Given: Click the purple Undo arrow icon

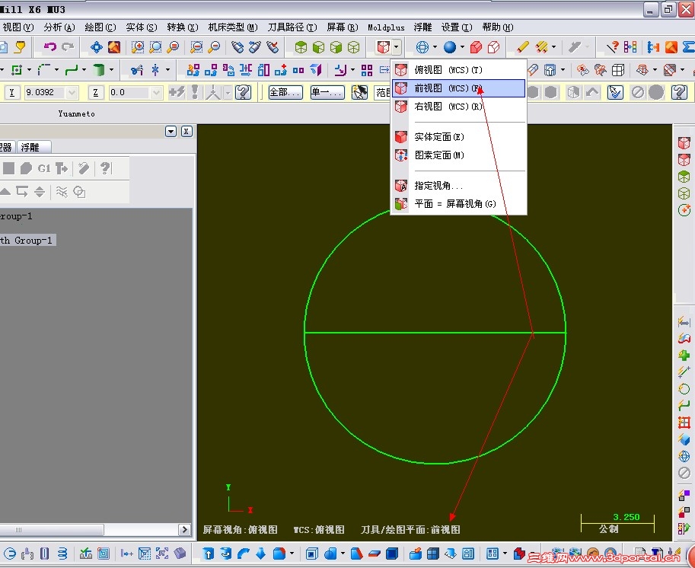Looking at the screenshot, I should point(49,46).
